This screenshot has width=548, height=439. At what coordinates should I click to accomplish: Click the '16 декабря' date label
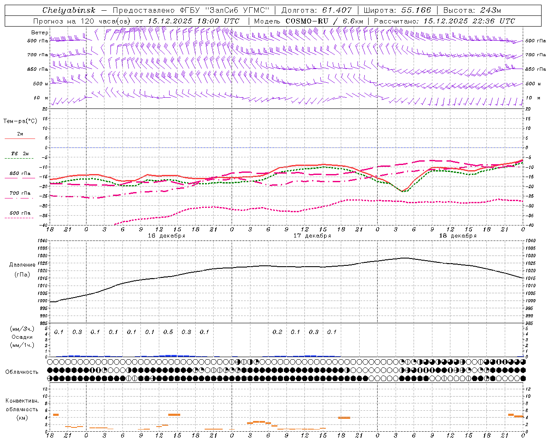pyautogui.click(x=167, y=236)
